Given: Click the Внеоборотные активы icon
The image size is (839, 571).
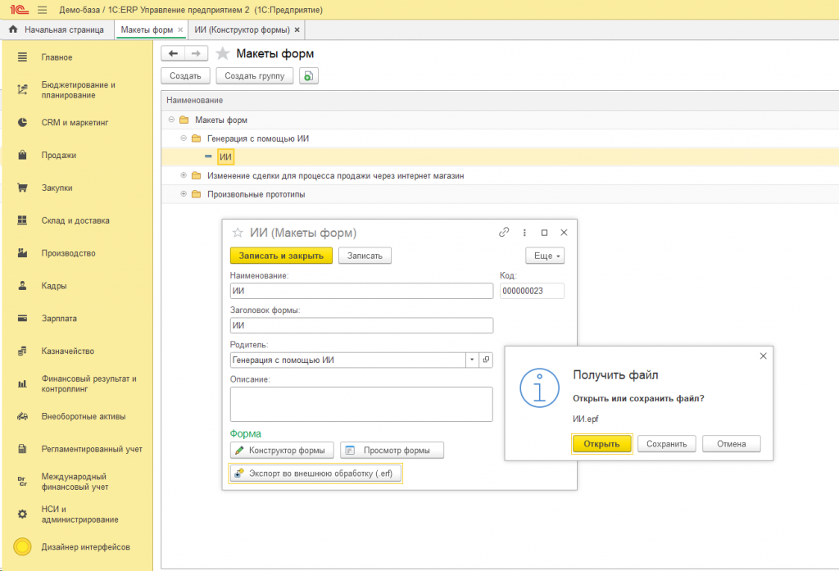Looking at the screenshot, I should pos(22,416).
